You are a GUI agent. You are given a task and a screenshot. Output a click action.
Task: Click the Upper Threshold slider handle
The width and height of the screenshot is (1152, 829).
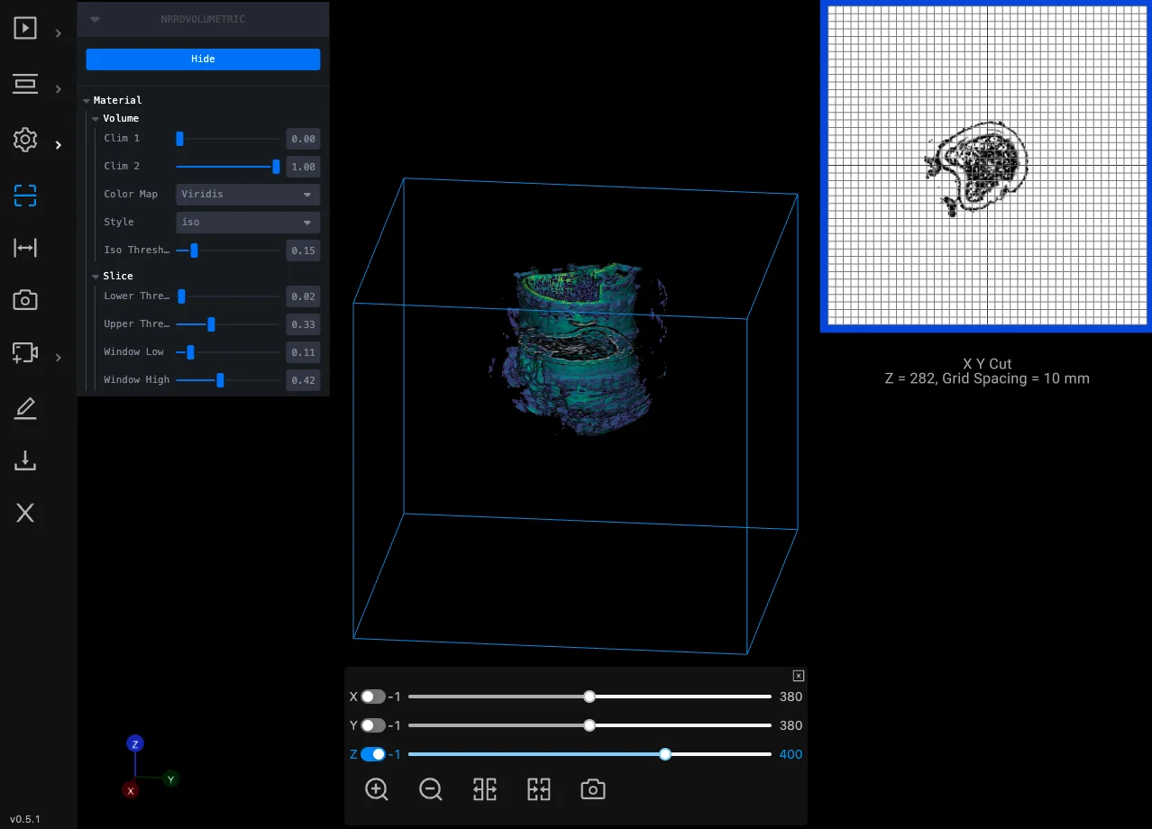point(211,324)
